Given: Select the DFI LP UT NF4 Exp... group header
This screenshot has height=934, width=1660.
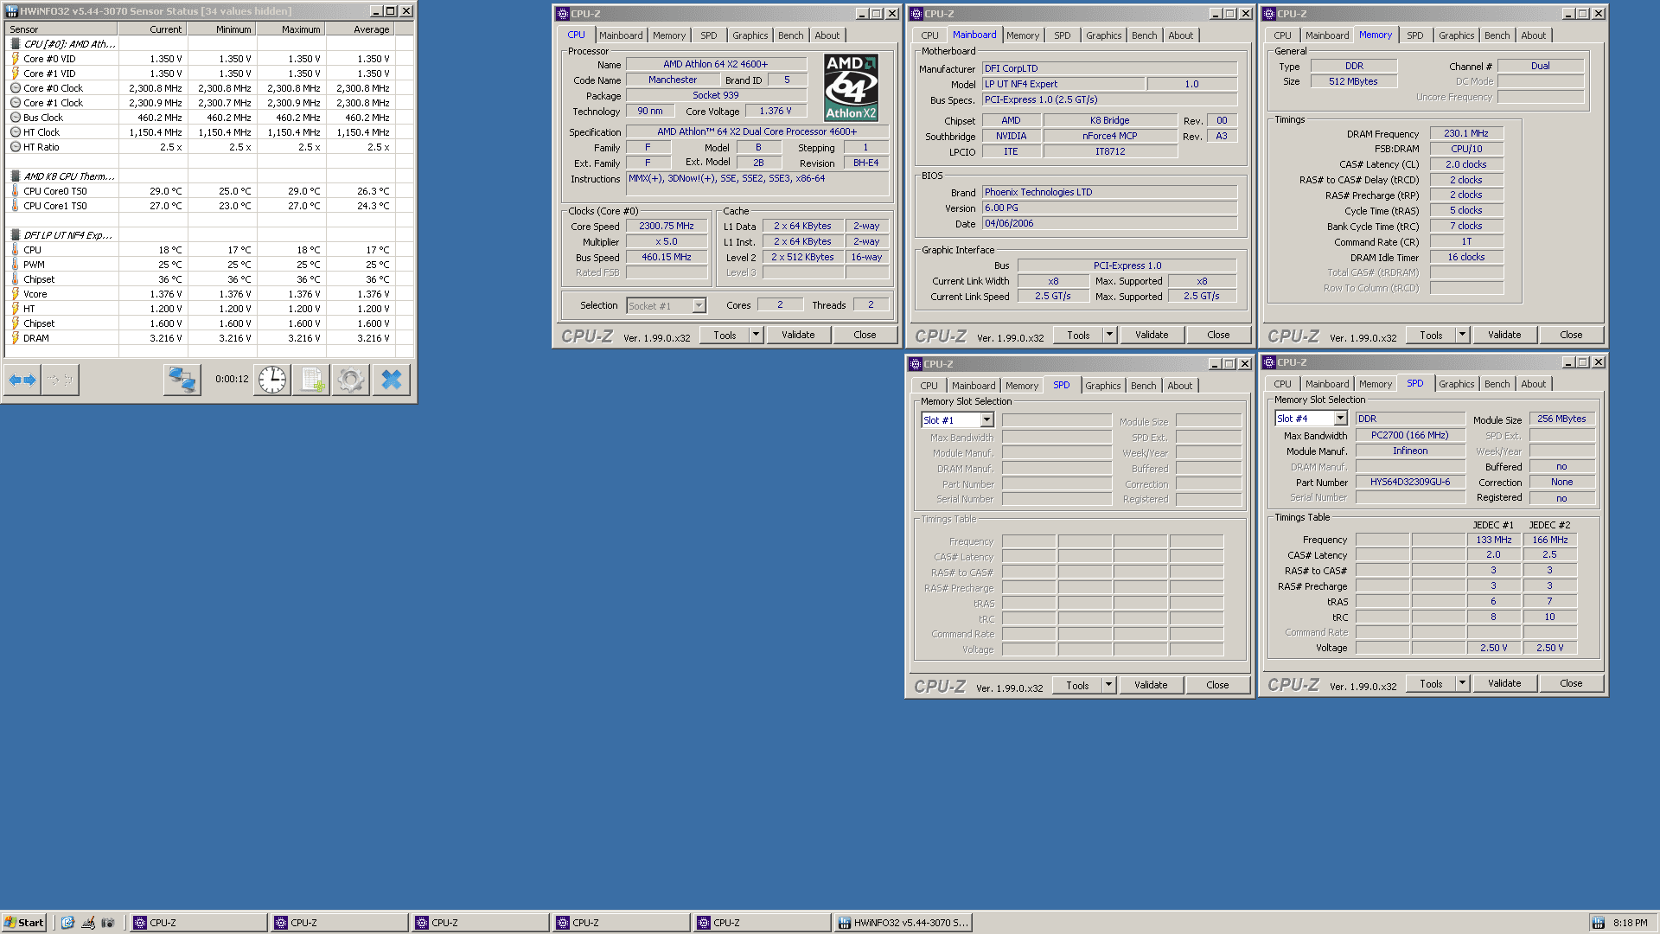Looking at the screenshot, I should coord(210,235).
